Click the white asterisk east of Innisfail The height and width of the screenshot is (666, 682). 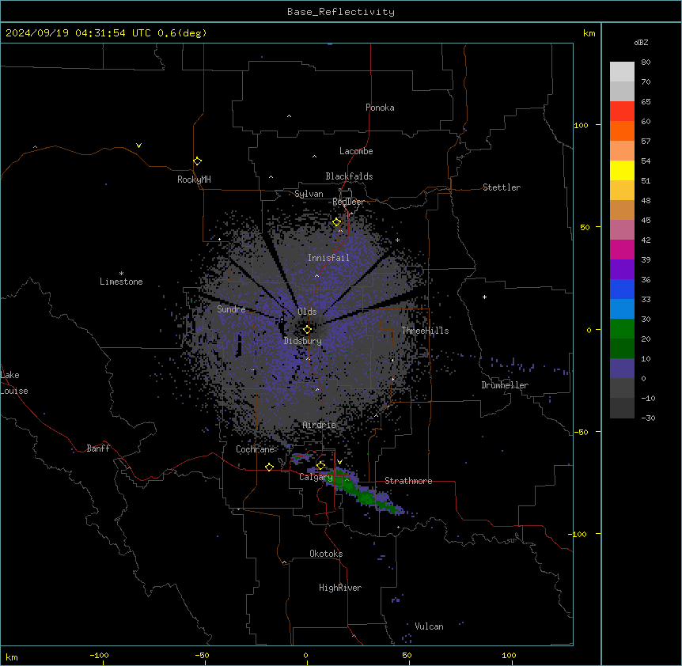(x=397, y=240)
